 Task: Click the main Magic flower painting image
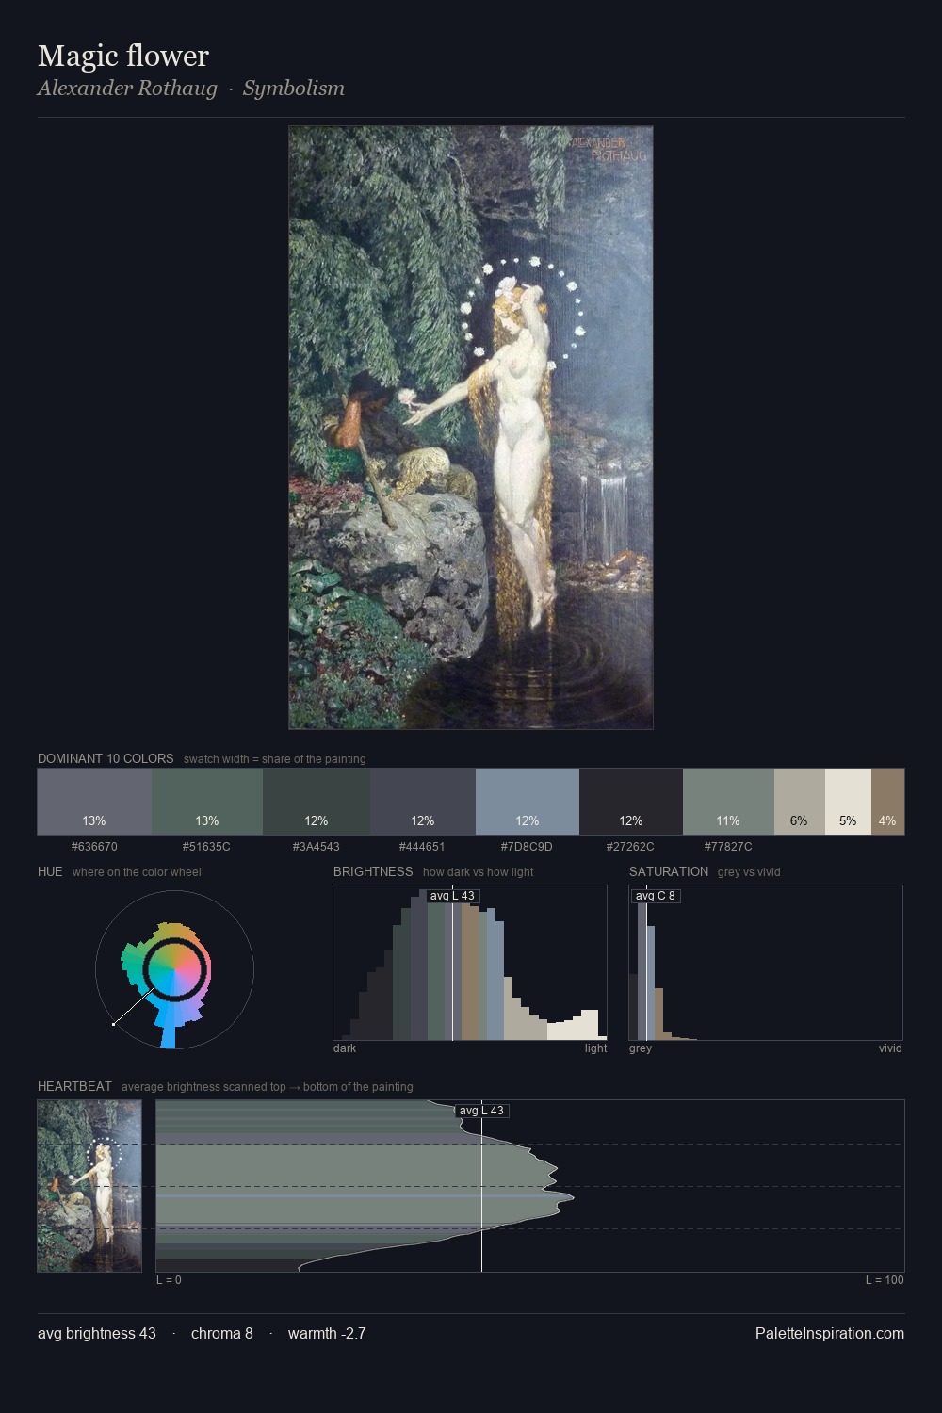(x=471, y=428)
